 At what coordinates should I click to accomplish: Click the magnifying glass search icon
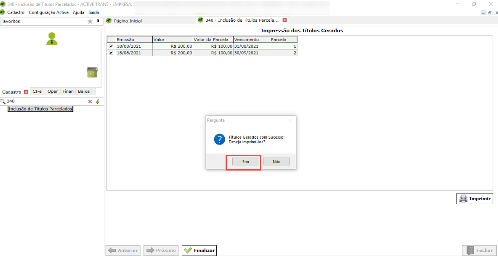pyautogui.click(x=3, y=102)
